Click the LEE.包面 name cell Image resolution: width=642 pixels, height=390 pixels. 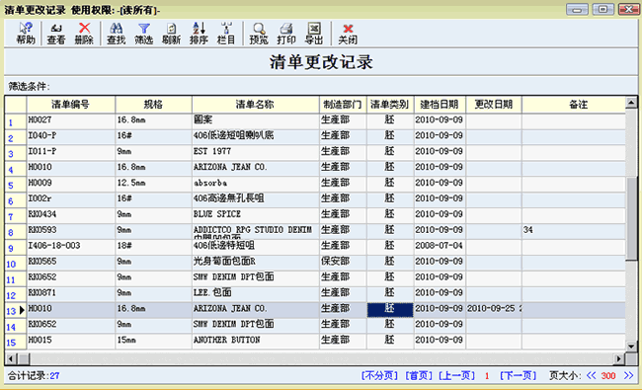pyautogui.click(x=256, y=293)
